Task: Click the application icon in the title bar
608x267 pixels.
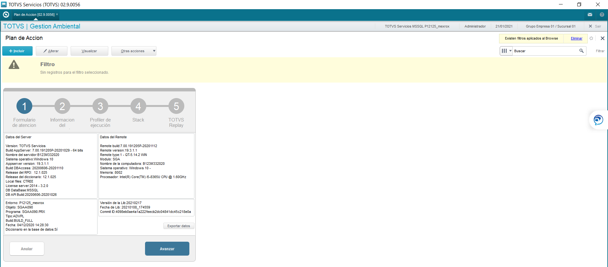Action: (x=4, y=4)
